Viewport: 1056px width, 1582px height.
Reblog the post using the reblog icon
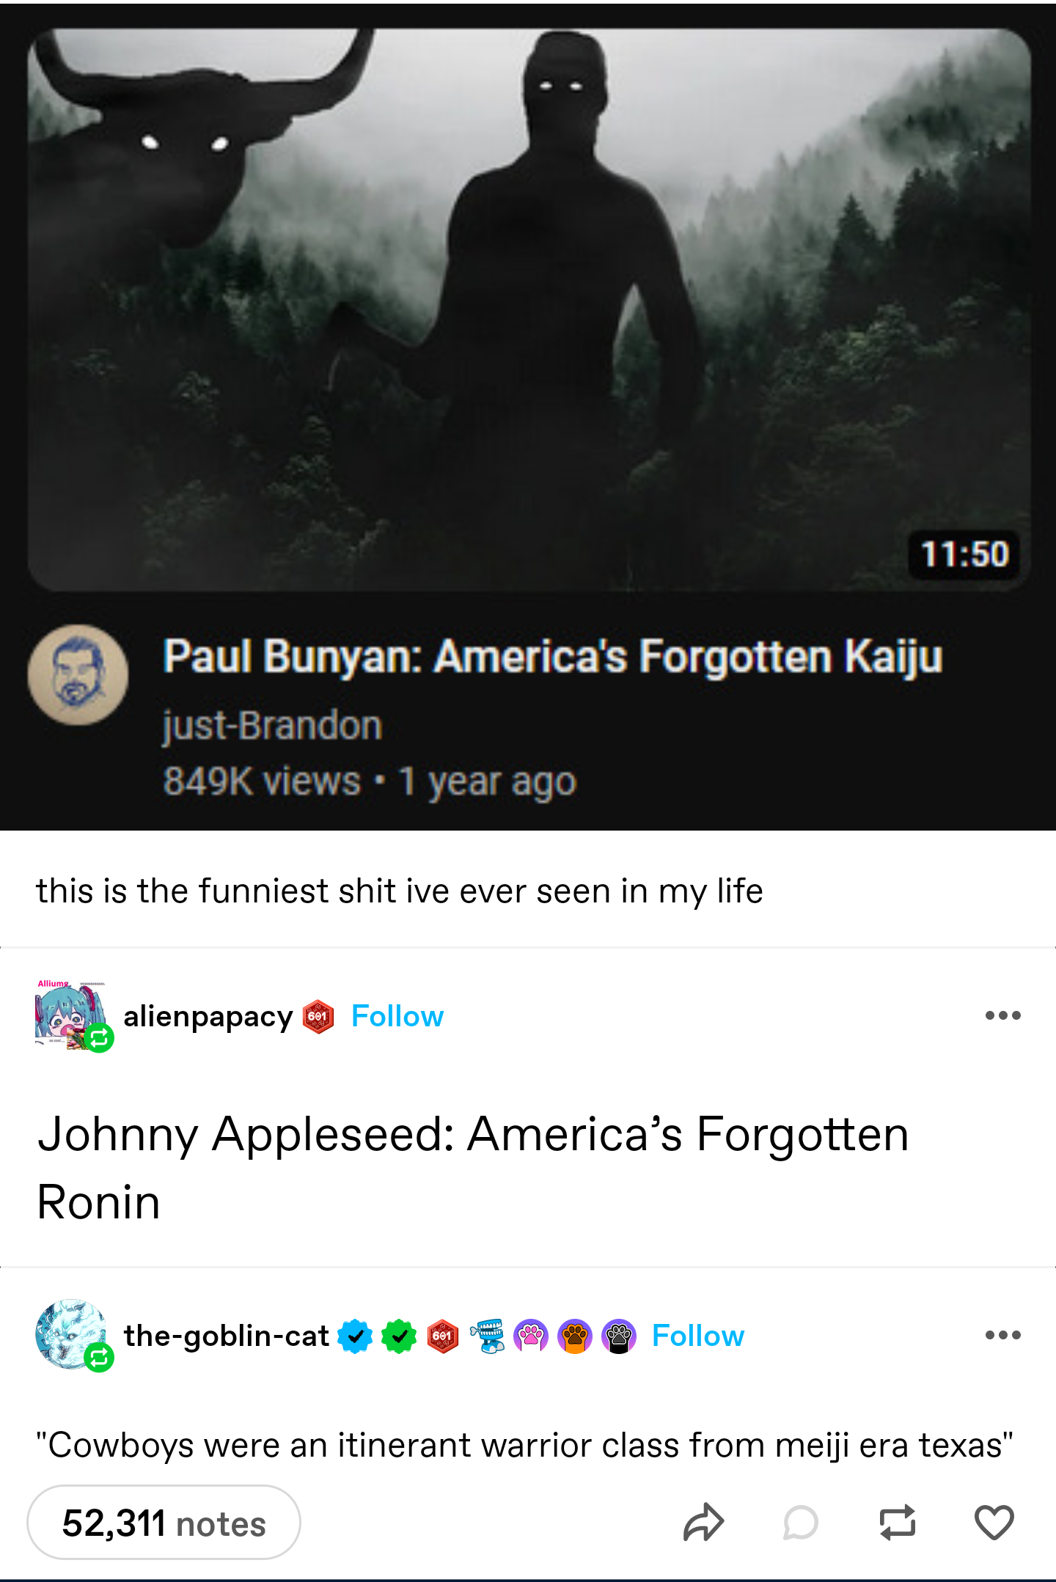[898, 1523]
